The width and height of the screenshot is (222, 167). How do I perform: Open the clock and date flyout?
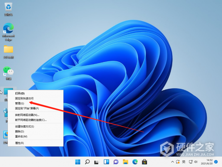click(207, 162)
